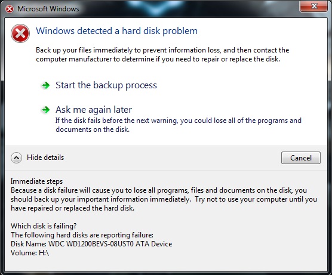Click the small red error icon in title bar

[10, 9]
